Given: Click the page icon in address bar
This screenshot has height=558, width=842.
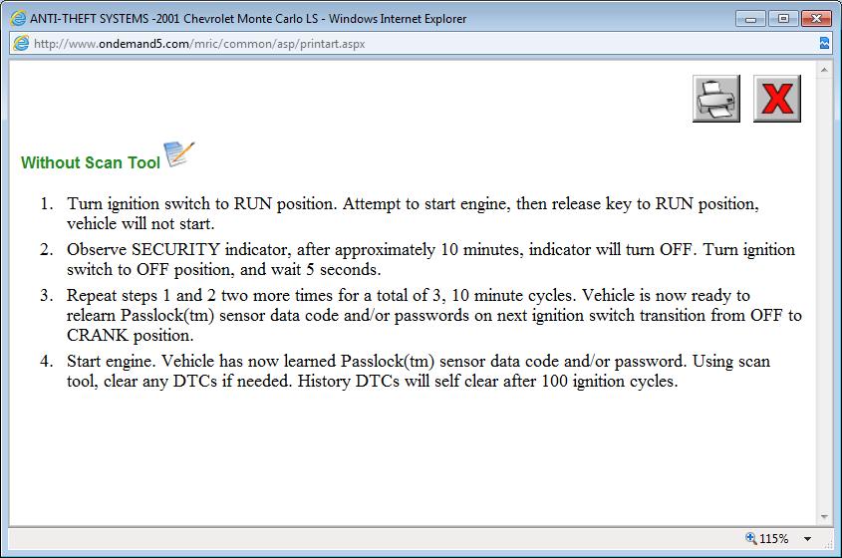Looking at the screenshot, I should point(21,44).
